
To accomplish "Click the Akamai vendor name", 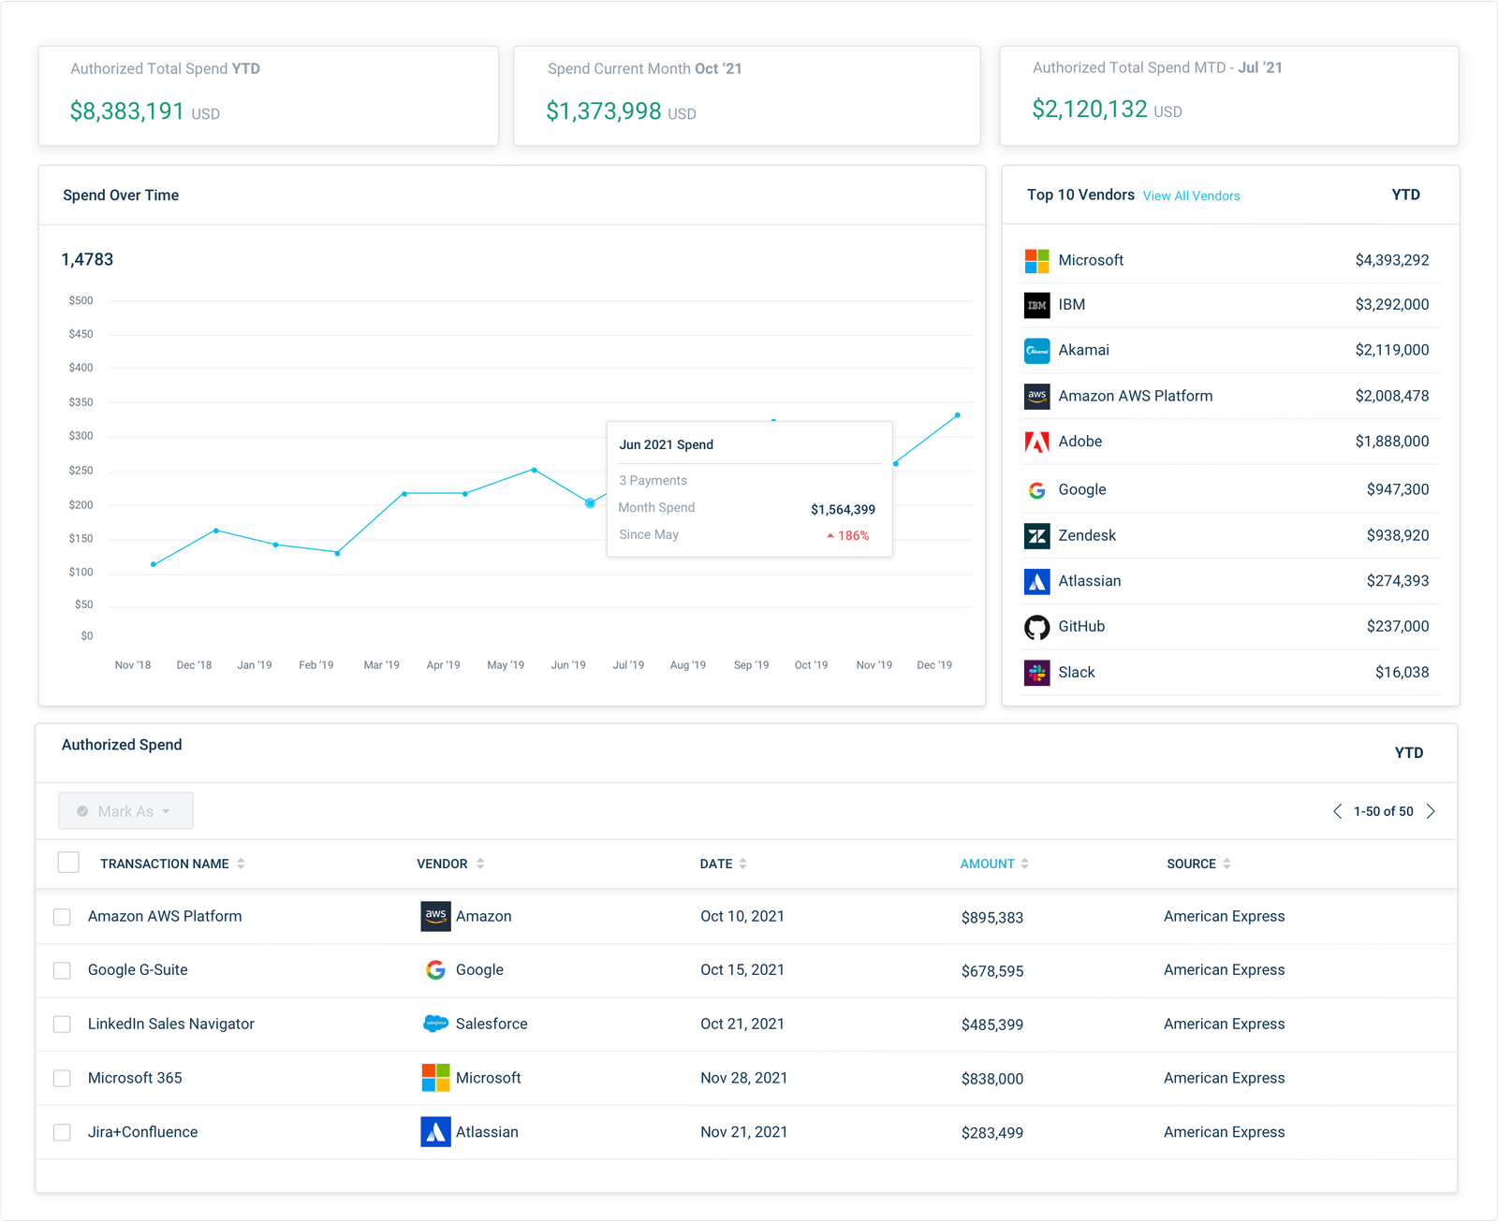I will (x=1083, y=350).
